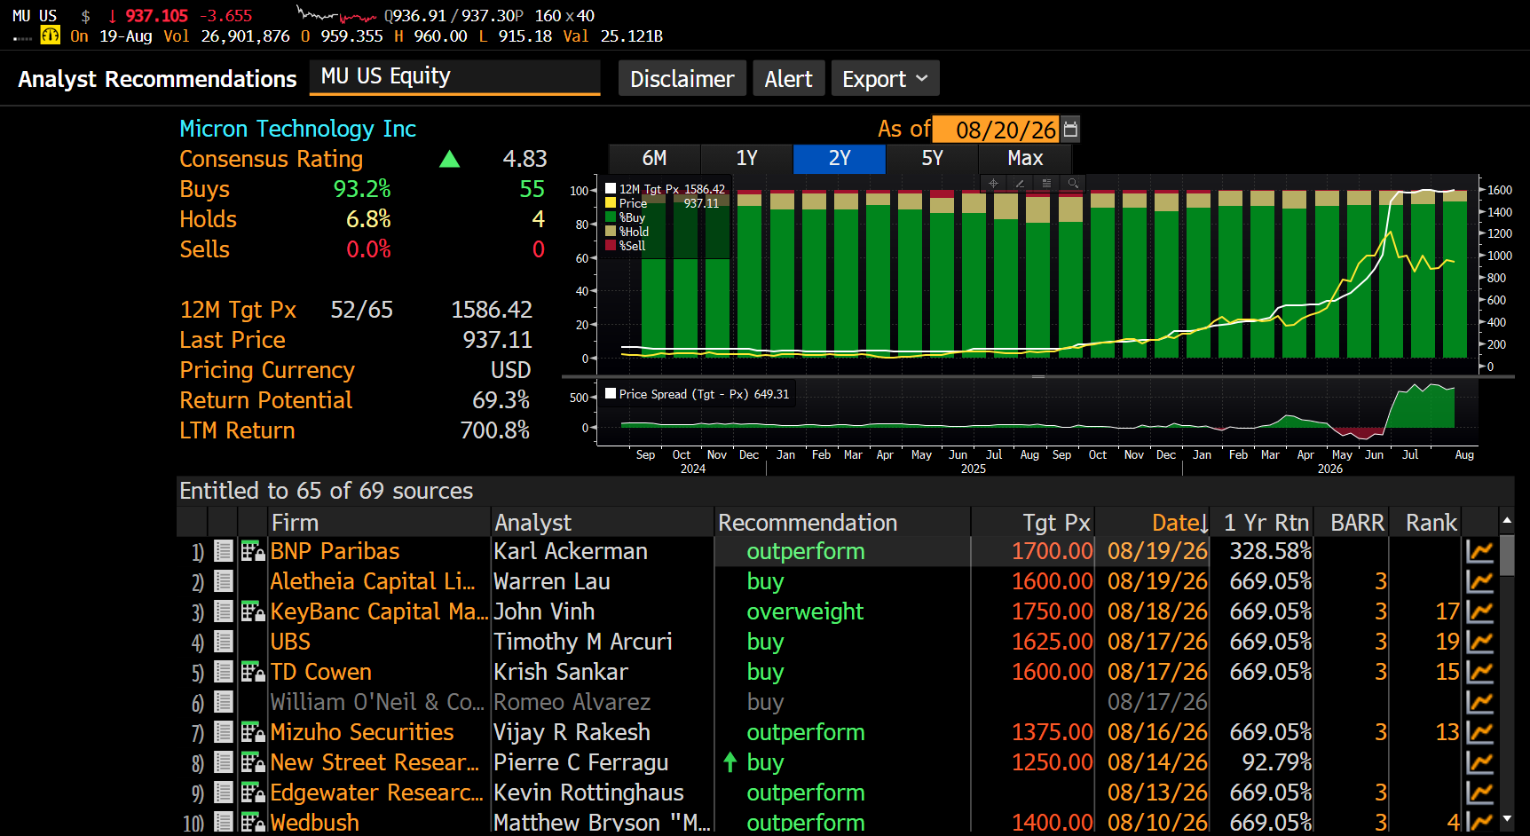The image size is (1530, 836).
Task: Click the %Sell red legend swatch
Action: 611,246
